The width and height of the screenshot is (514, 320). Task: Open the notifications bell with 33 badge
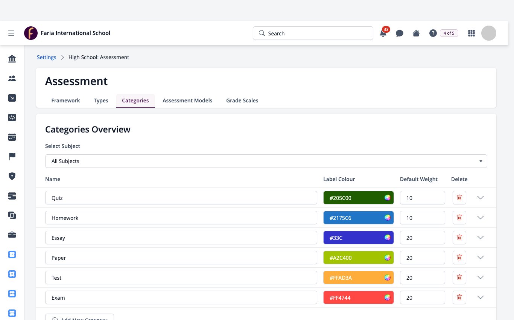(383, 33)
